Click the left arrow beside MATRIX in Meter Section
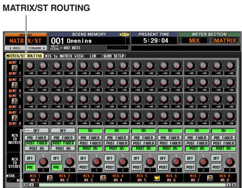The height and width of the screenshot is (188, 242). (212, 41)
